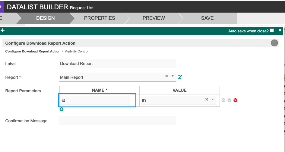Viewport: 285px width, 152px height.
Task: Move the id parameter row up
Action: click(223, 100)
